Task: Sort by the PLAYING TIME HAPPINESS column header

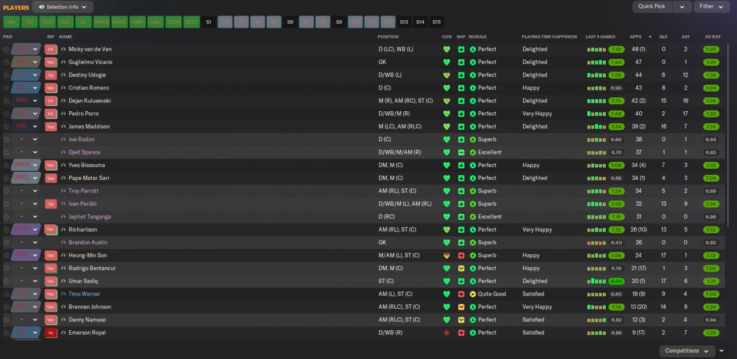Action: click(x=549, y=37)
